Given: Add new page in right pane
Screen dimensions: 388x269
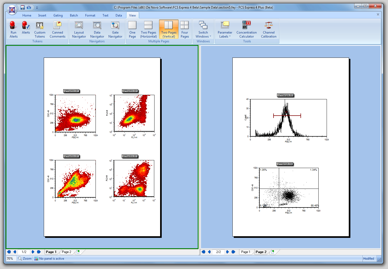Looking at the screenshot, I should pyautogui.click(x=272, y=252).
